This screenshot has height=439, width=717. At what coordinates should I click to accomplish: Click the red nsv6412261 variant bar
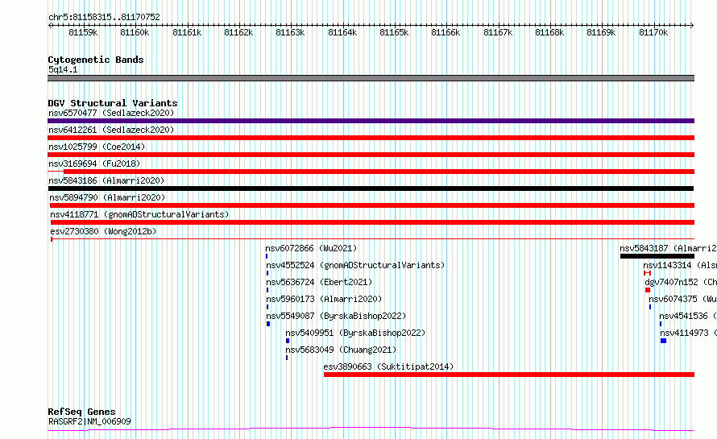(371, 138)
